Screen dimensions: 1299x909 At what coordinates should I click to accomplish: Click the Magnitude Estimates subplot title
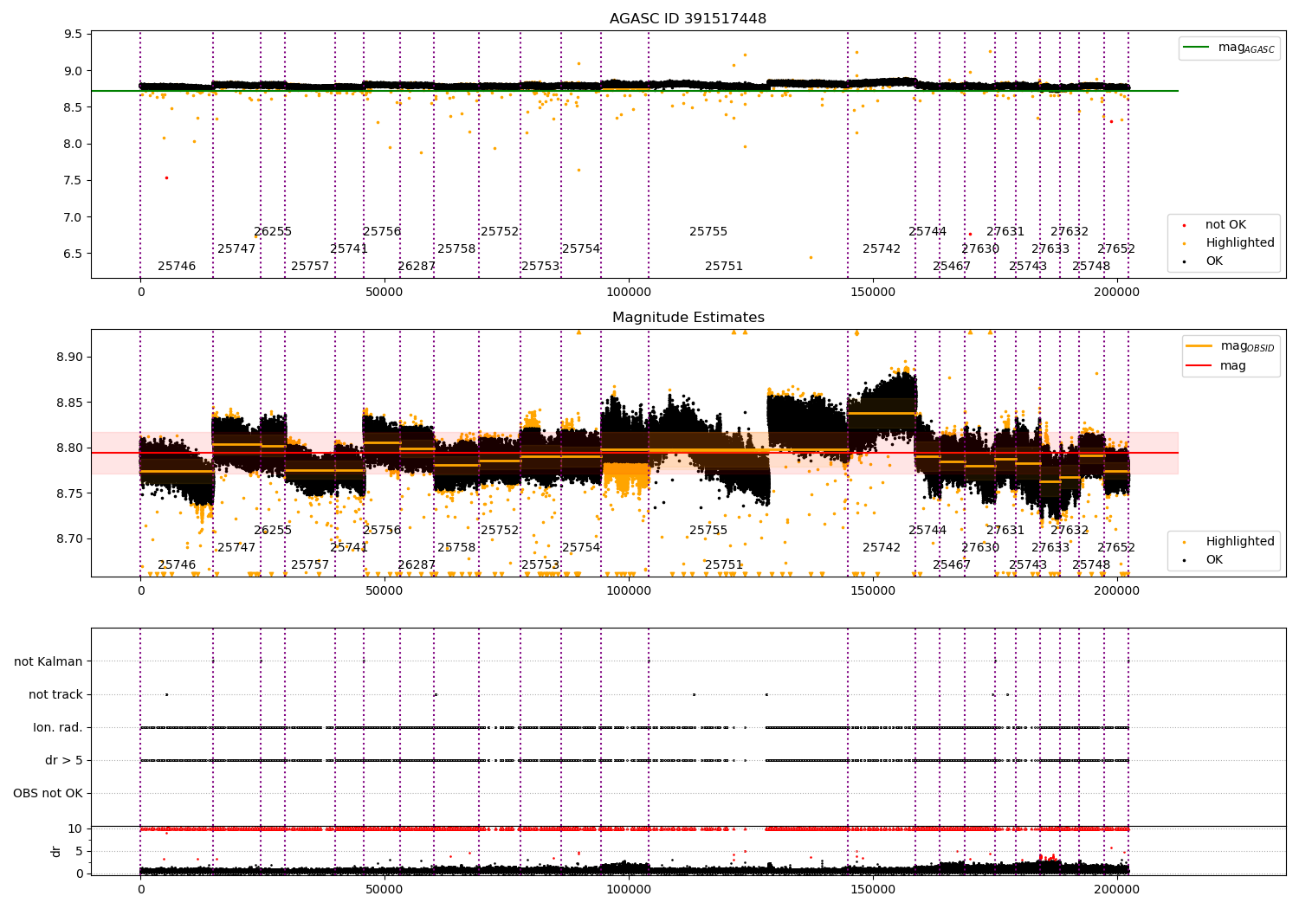pos(688,318)
